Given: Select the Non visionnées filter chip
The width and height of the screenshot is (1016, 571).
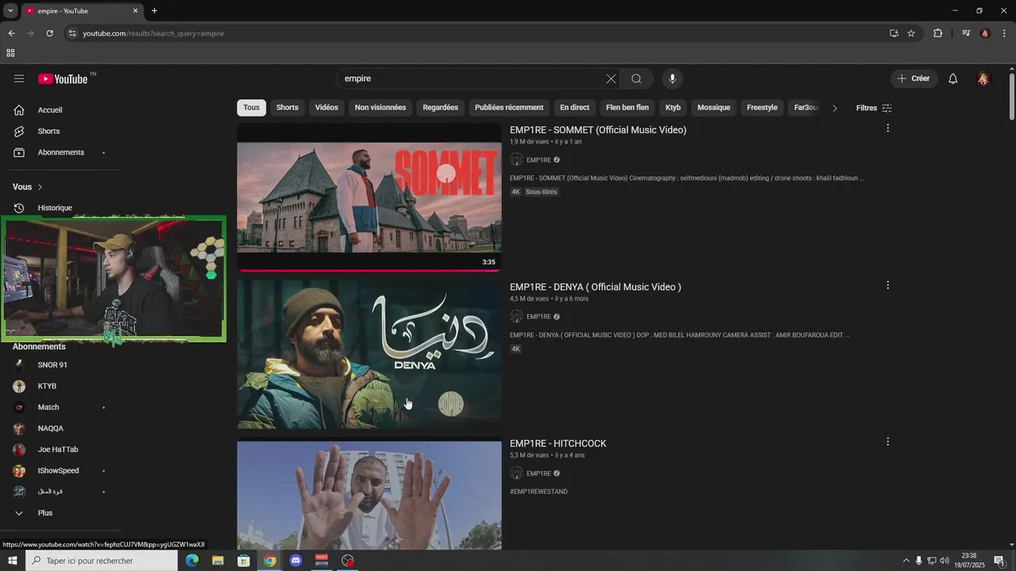Looking at the screenshot, I should (380, 108).
